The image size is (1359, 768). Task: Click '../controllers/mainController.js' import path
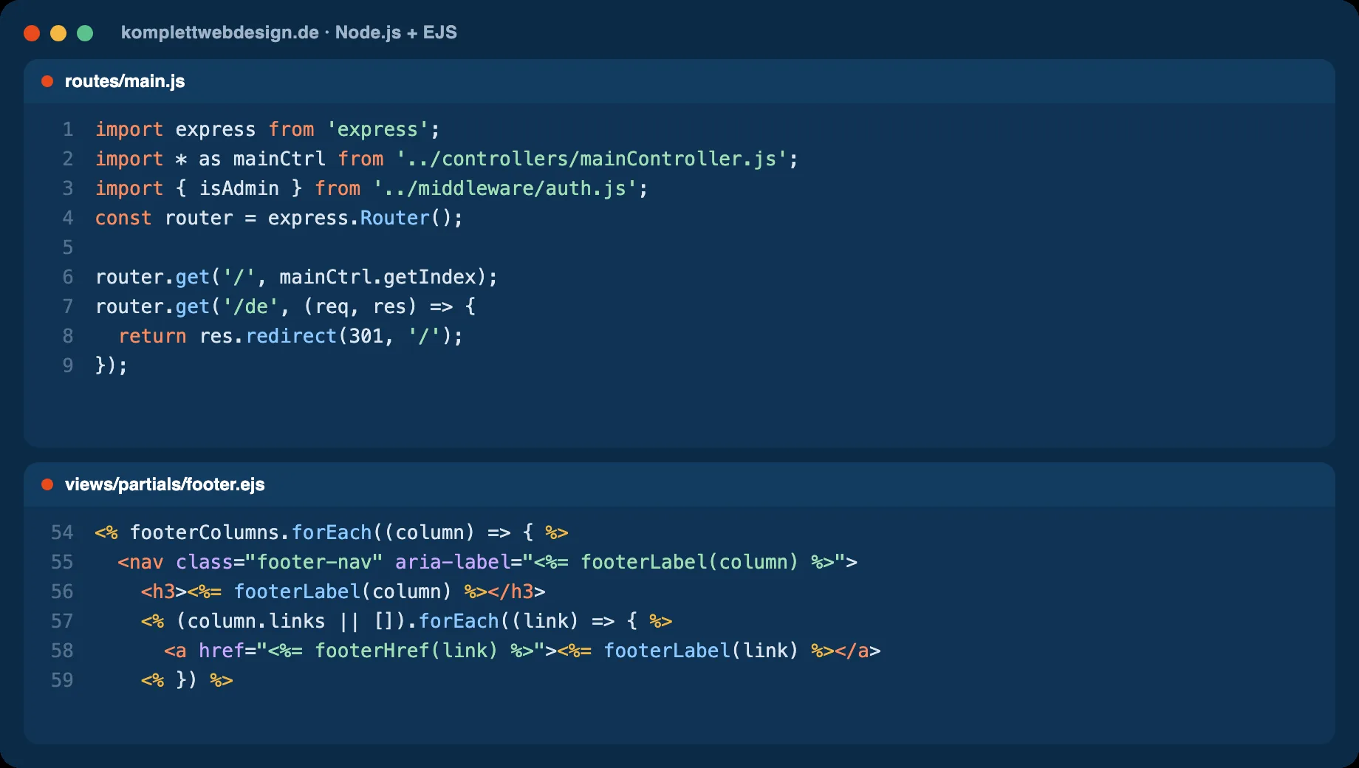[x=592, y=159]
